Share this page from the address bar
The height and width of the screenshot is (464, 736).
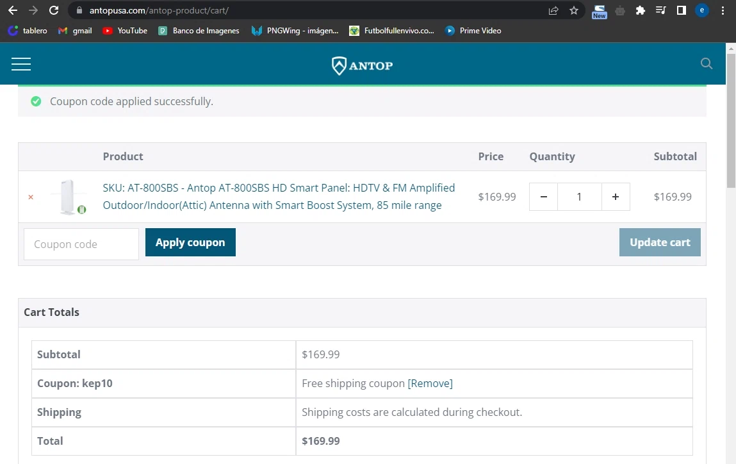tap(553, 10)
